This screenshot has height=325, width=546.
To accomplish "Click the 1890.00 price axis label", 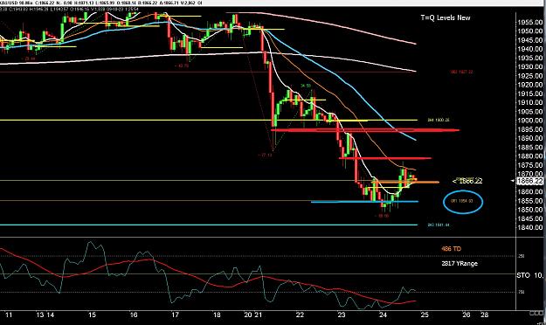I will (x=530, y=138).
